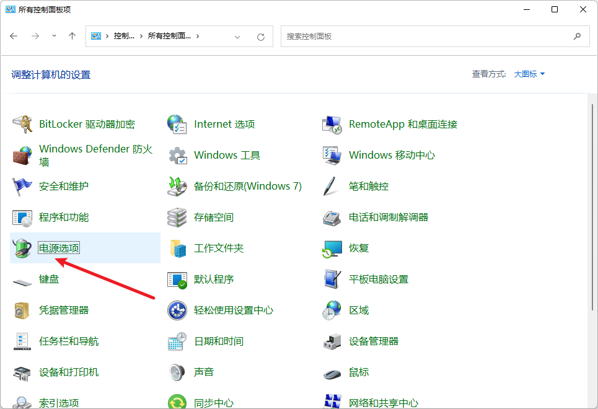Open 程序和功能 text link
Image resolution: width=598 pixels, height=409 pixels.
click(64, 218)
